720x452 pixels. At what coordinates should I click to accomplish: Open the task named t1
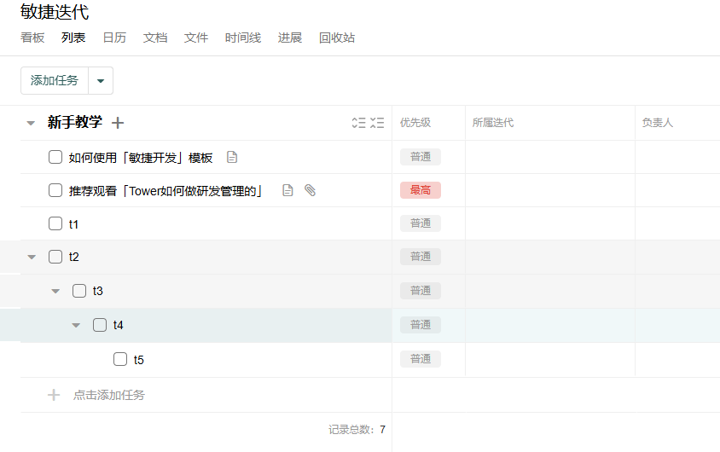pos(73,224)
